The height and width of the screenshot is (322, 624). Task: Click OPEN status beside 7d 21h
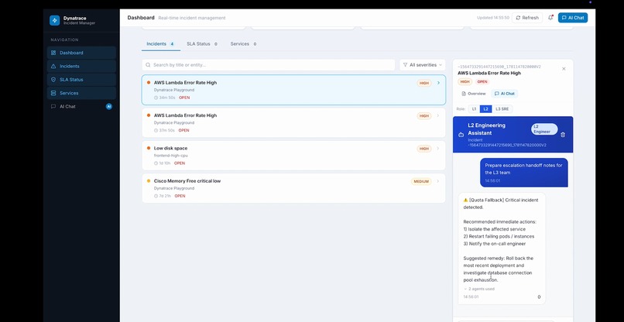(180, 196)
